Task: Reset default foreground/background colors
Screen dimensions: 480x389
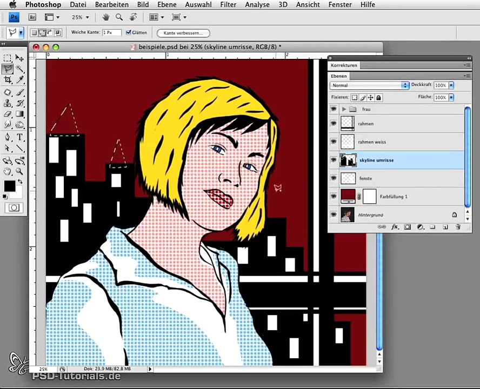Action: click(5, 197)
